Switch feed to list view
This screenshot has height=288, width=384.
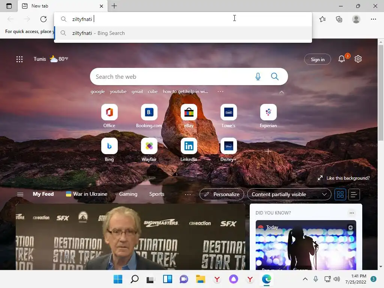354,195
